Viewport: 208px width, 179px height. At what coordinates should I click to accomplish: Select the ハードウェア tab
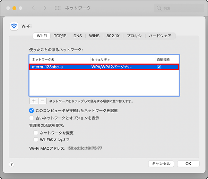160,36
